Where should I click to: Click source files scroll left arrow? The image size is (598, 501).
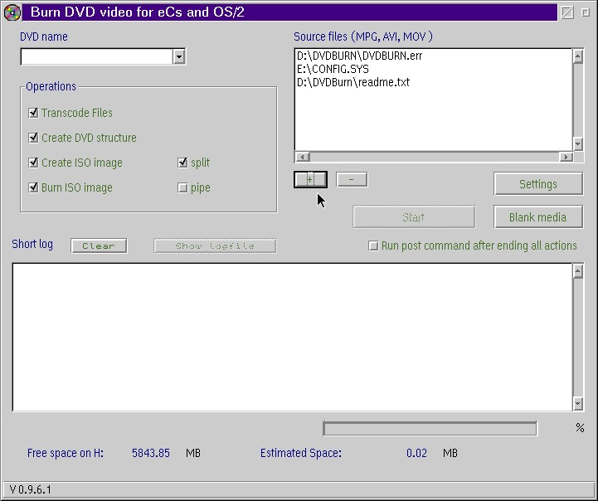pos(303,157)
